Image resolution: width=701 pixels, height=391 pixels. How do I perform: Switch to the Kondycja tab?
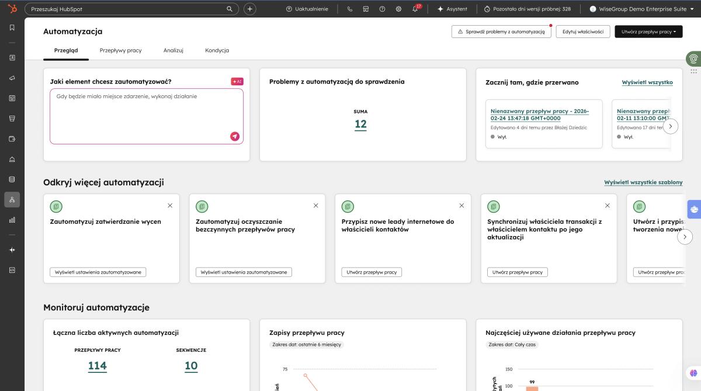pyautogui.click(x=217, y=50)
